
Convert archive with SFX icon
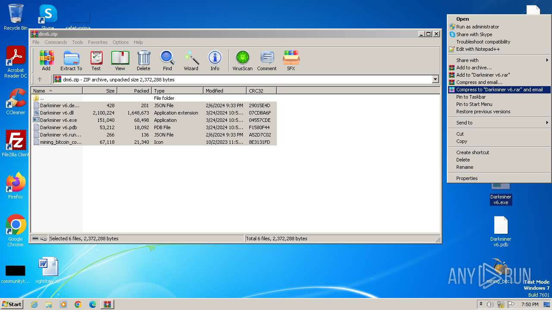(x=291, y=60)
